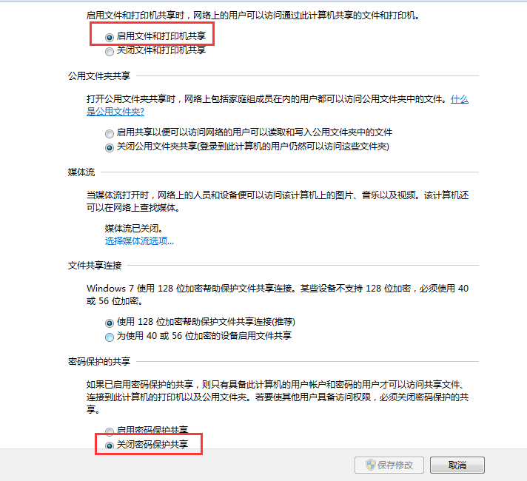Image resolution: width=527 pixels, height=481 pixels.
Task: Click the 公用文件夹共享 section heading
Action: pyautogui.click(x=99, y=76)
